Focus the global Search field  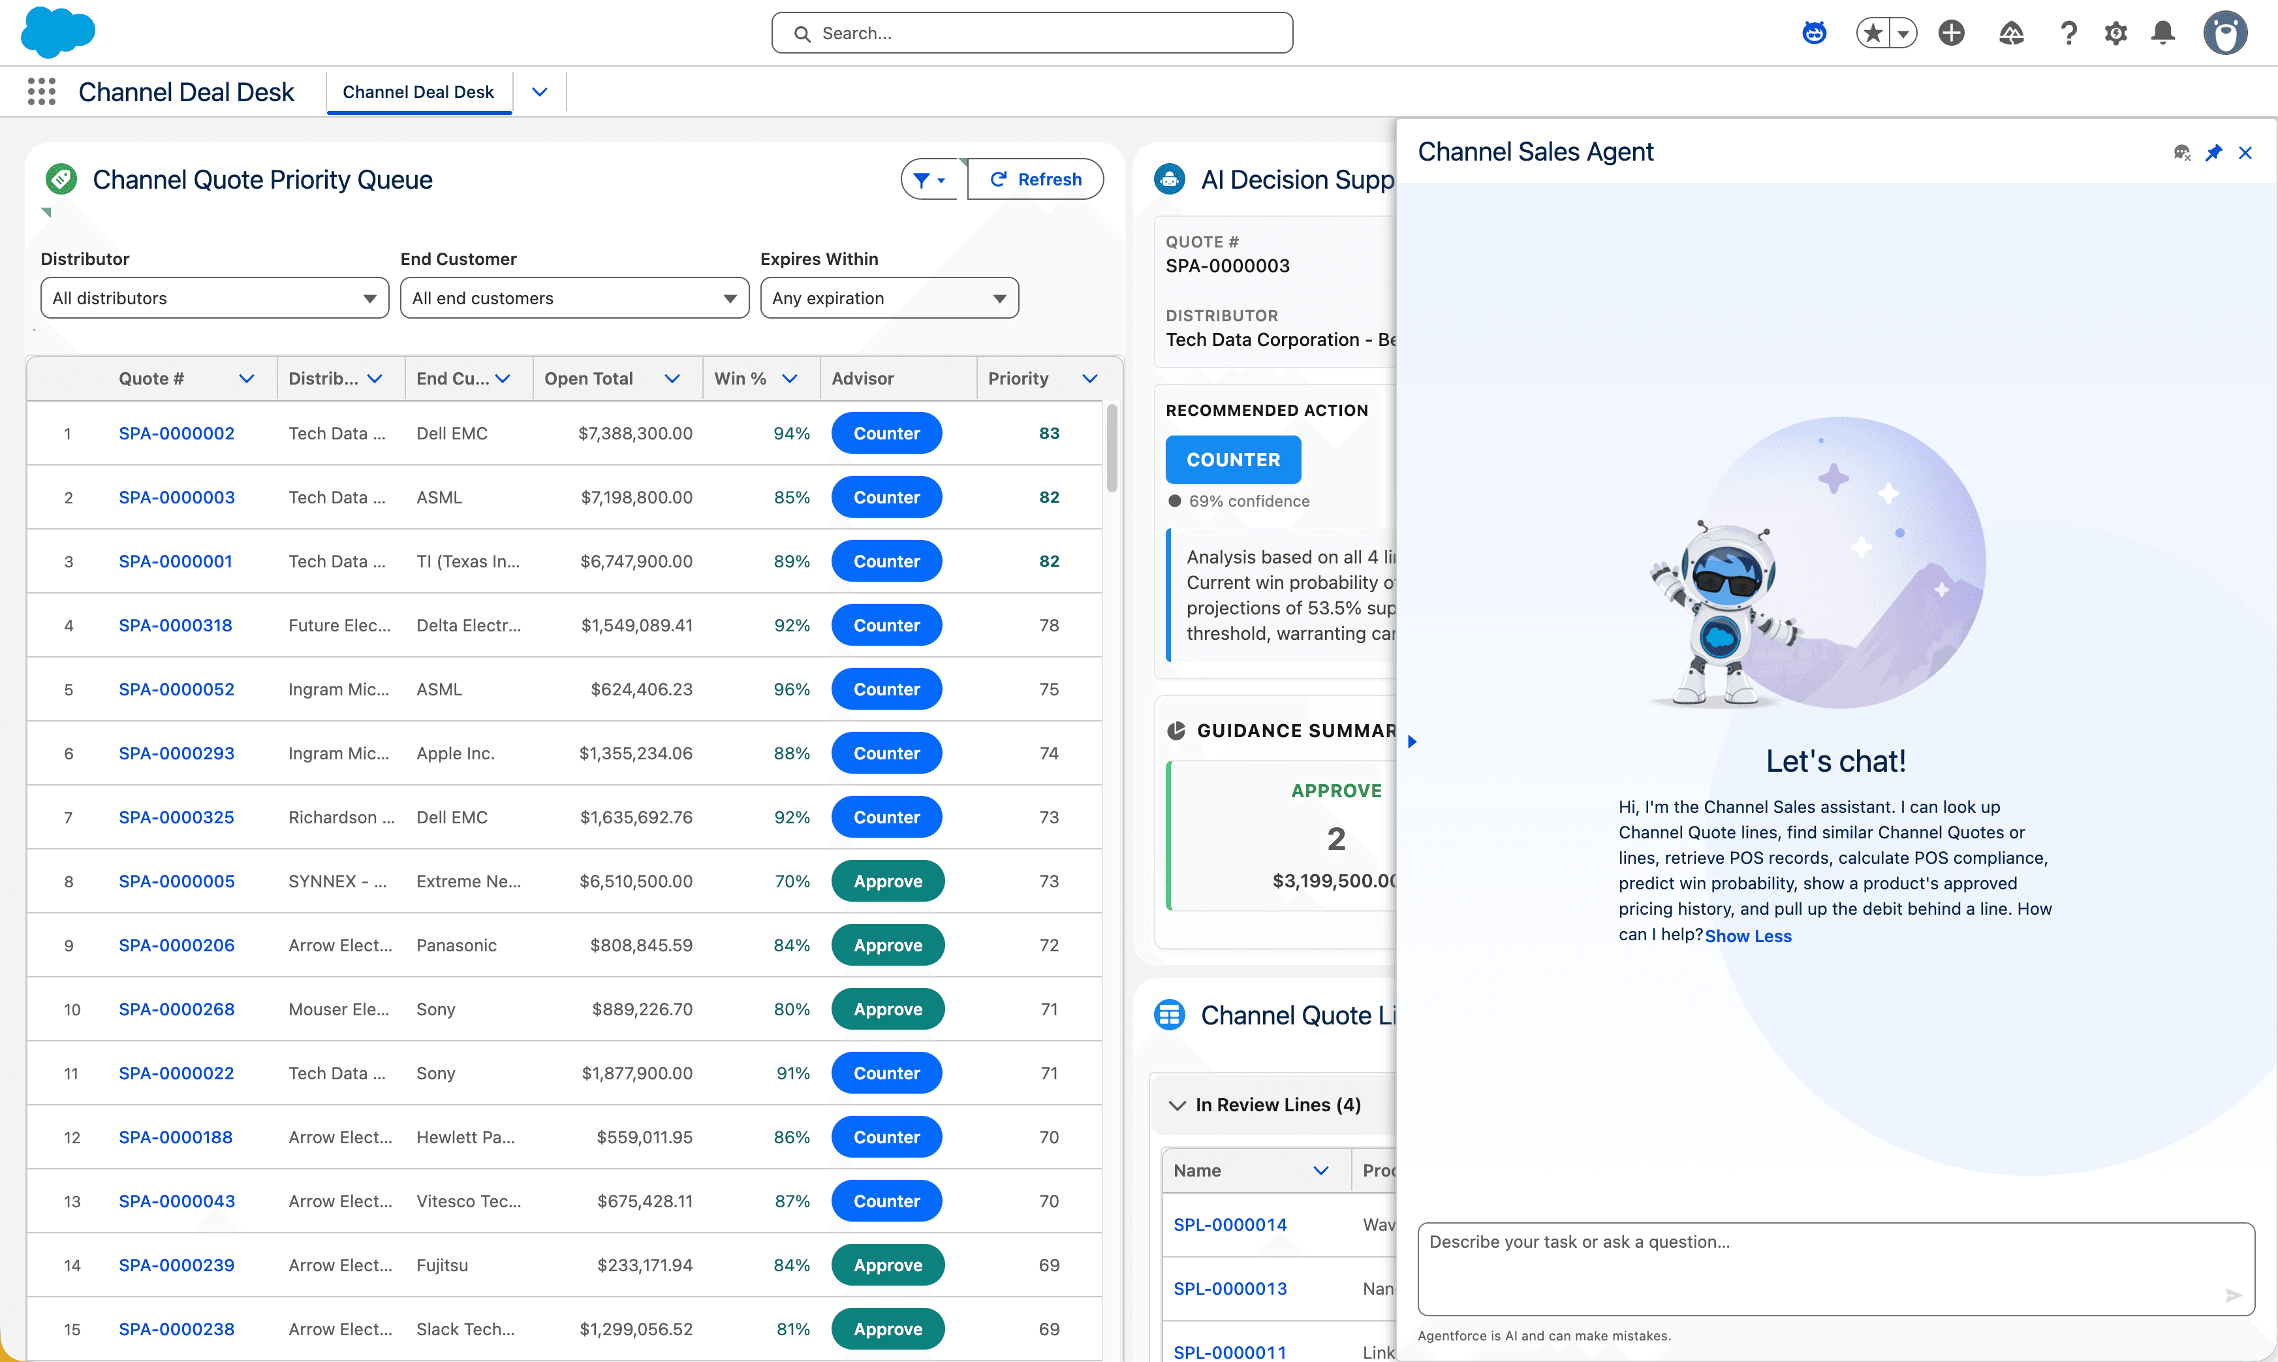[1032, 33]
